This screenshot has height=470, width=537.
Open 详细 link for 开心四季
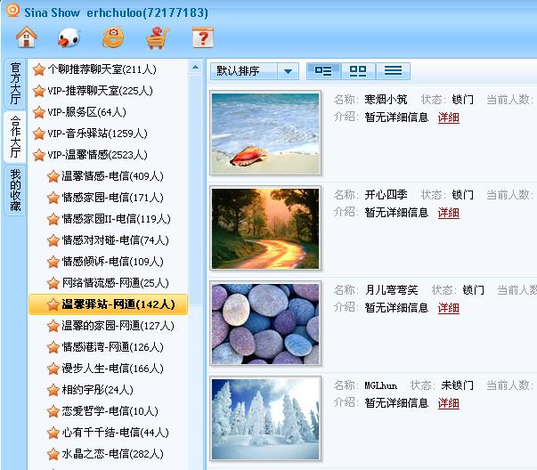448,213
